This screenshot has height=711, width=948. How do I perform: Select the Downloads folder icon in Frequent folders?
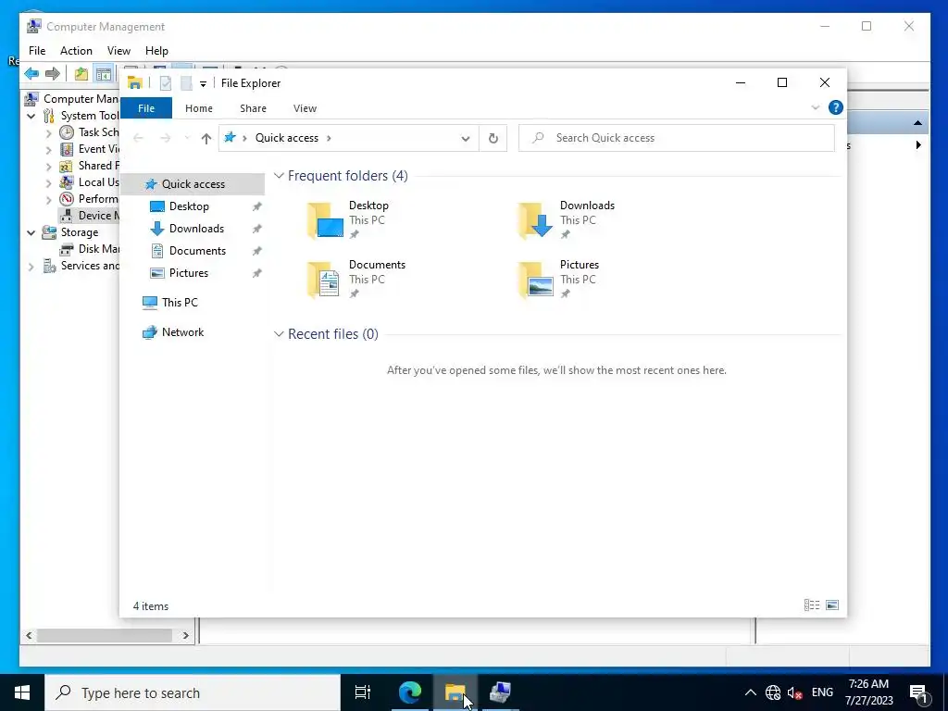(x=536, y=220)
